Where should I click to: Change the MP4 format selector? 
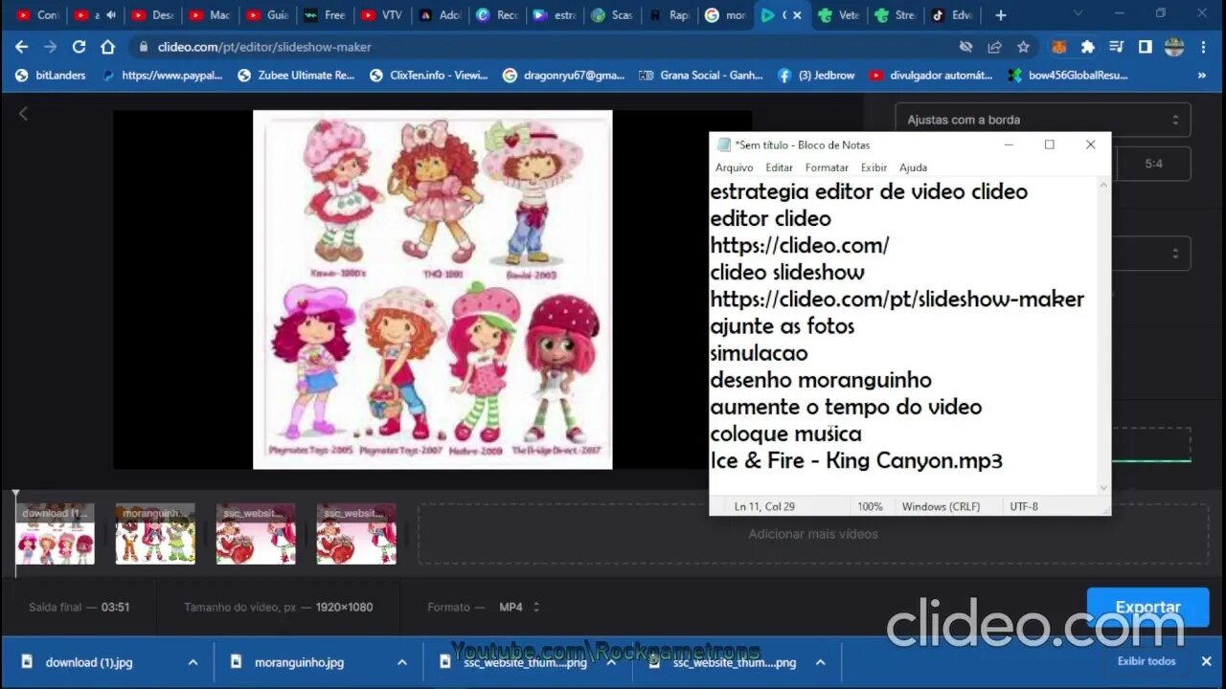(518, 607)
